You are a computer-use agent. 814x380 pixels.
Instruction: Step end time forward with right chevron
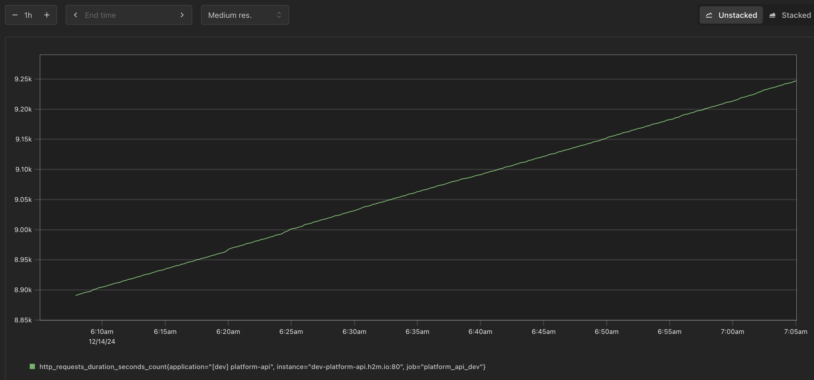(x=182, y=15)
